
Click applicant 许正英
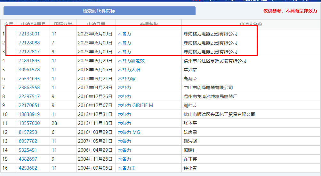coord(190,159)
